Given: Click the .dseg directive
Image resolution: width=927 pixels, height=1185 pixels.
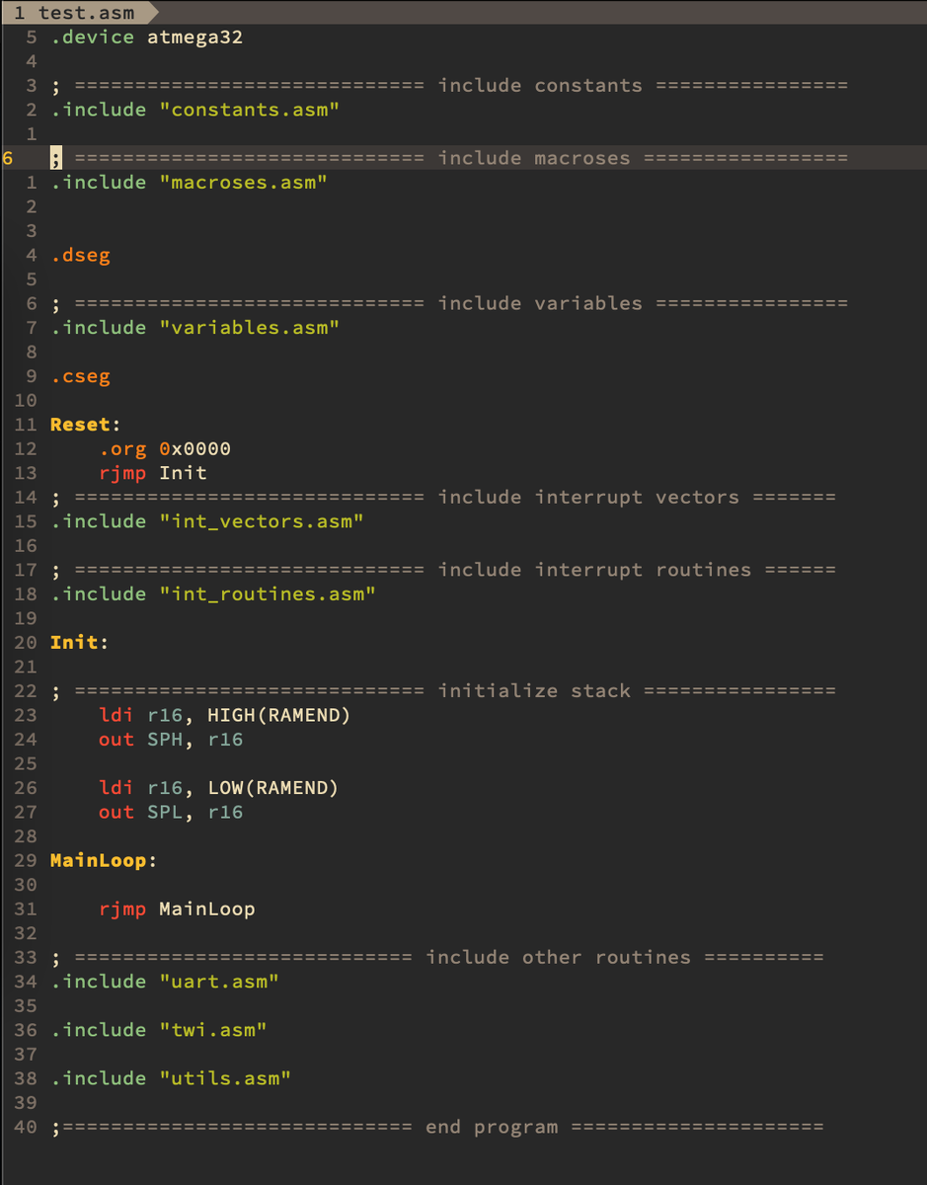Looking at the screenshot, I should [x=81, y=255].
